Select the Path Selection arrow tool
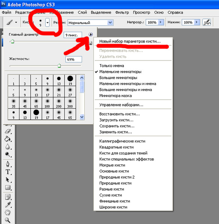Screen dimensions: 219x224 coord(7,180)
